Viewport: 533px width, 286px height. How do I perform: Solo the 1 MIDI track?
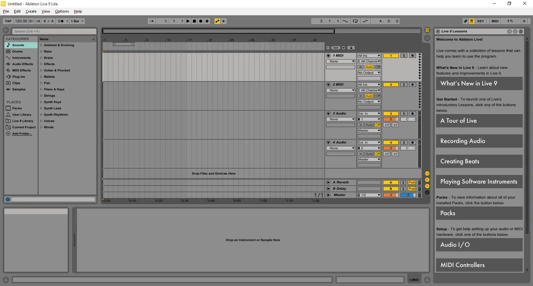[x=404, y=56]
